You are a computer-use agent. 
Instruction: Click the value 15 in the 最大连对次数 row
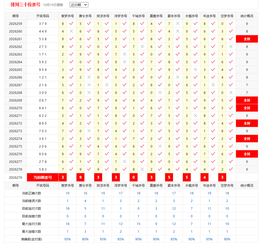pyautogui.click(x=138, y=224)
